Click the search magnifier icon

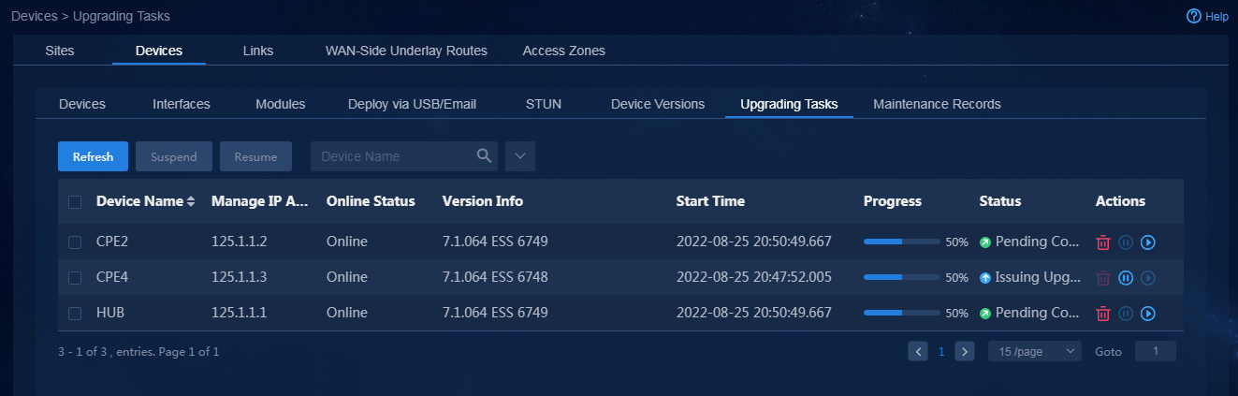(484, 156)
